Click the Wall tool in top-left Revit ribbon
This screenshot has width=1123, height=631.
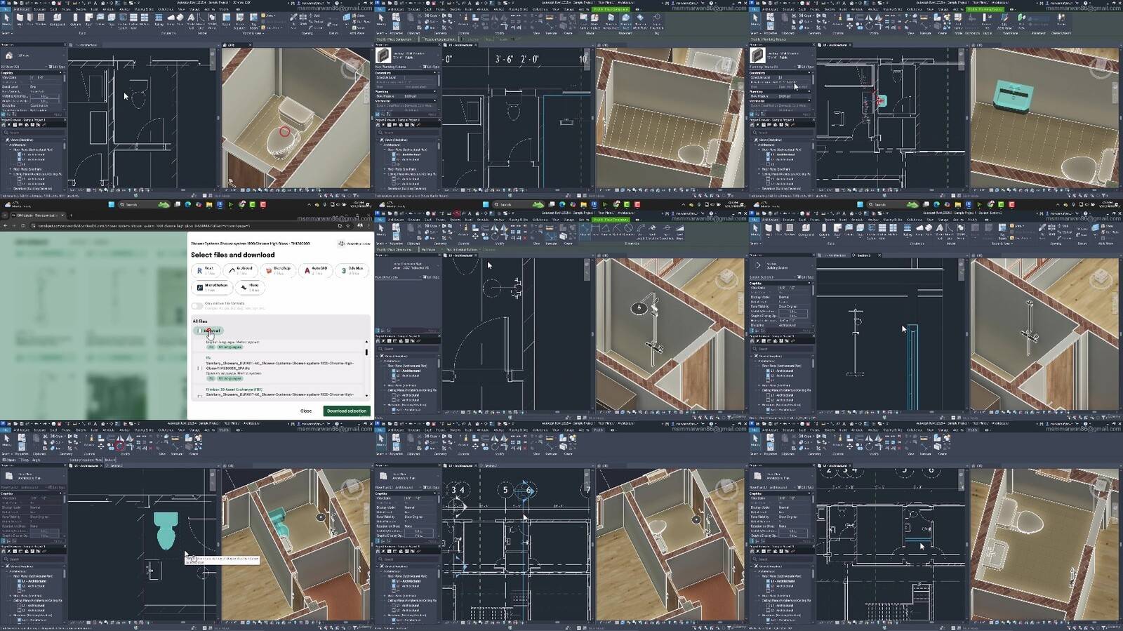(20, 20)
